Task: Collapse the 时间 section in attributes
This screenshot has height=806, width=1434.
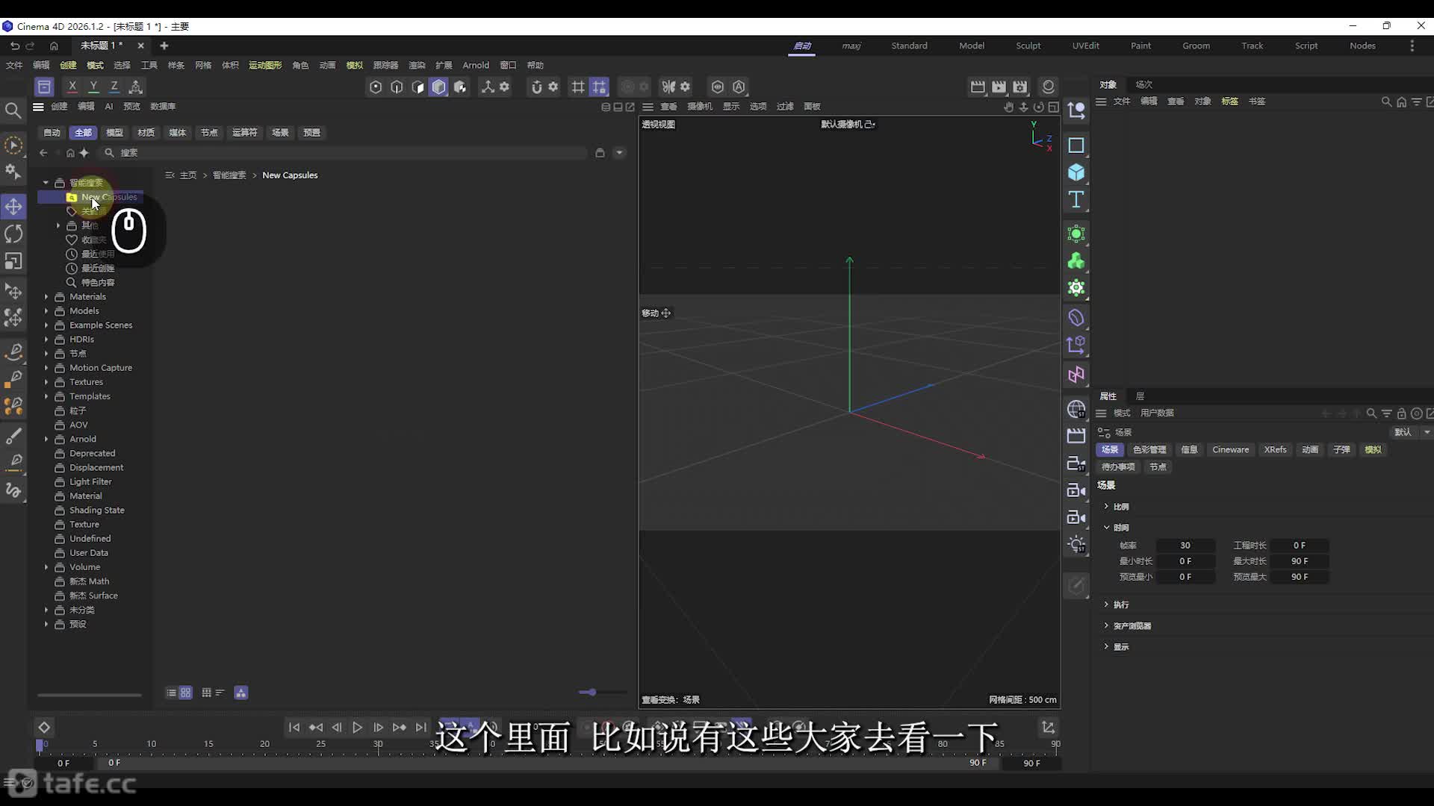Action: point(1106,528)
